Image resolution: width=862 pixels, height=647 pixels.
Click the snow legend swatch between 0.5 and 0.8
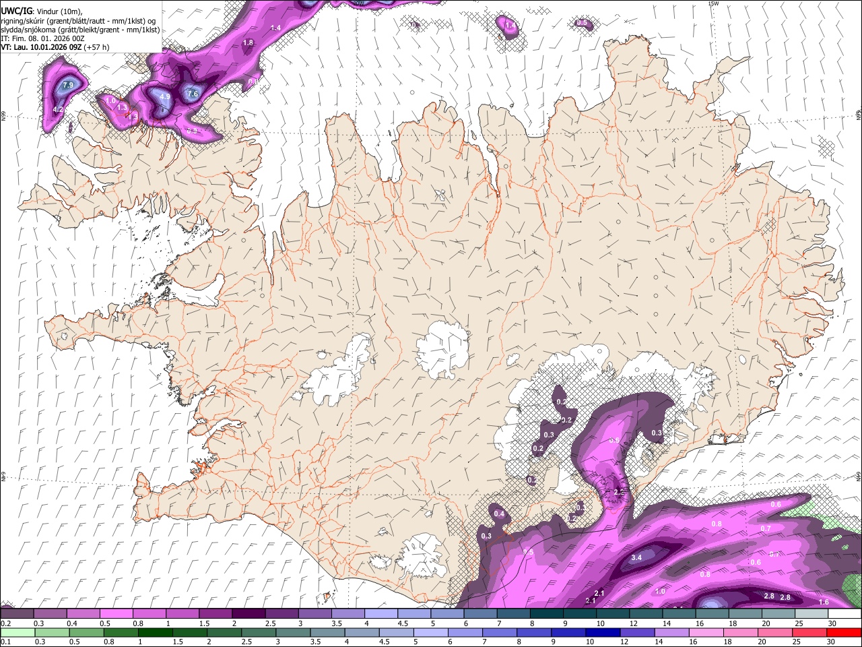pos(116,614)
